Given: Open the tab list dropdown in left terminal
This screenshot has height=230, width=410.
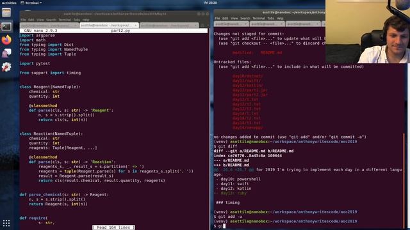Looking at the screenshot, I should point(208,26).
